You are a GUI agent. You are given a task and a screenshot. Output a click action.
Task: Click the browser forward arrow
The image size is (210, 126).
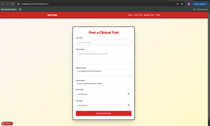pyautogui.click(x=8, y=4)
